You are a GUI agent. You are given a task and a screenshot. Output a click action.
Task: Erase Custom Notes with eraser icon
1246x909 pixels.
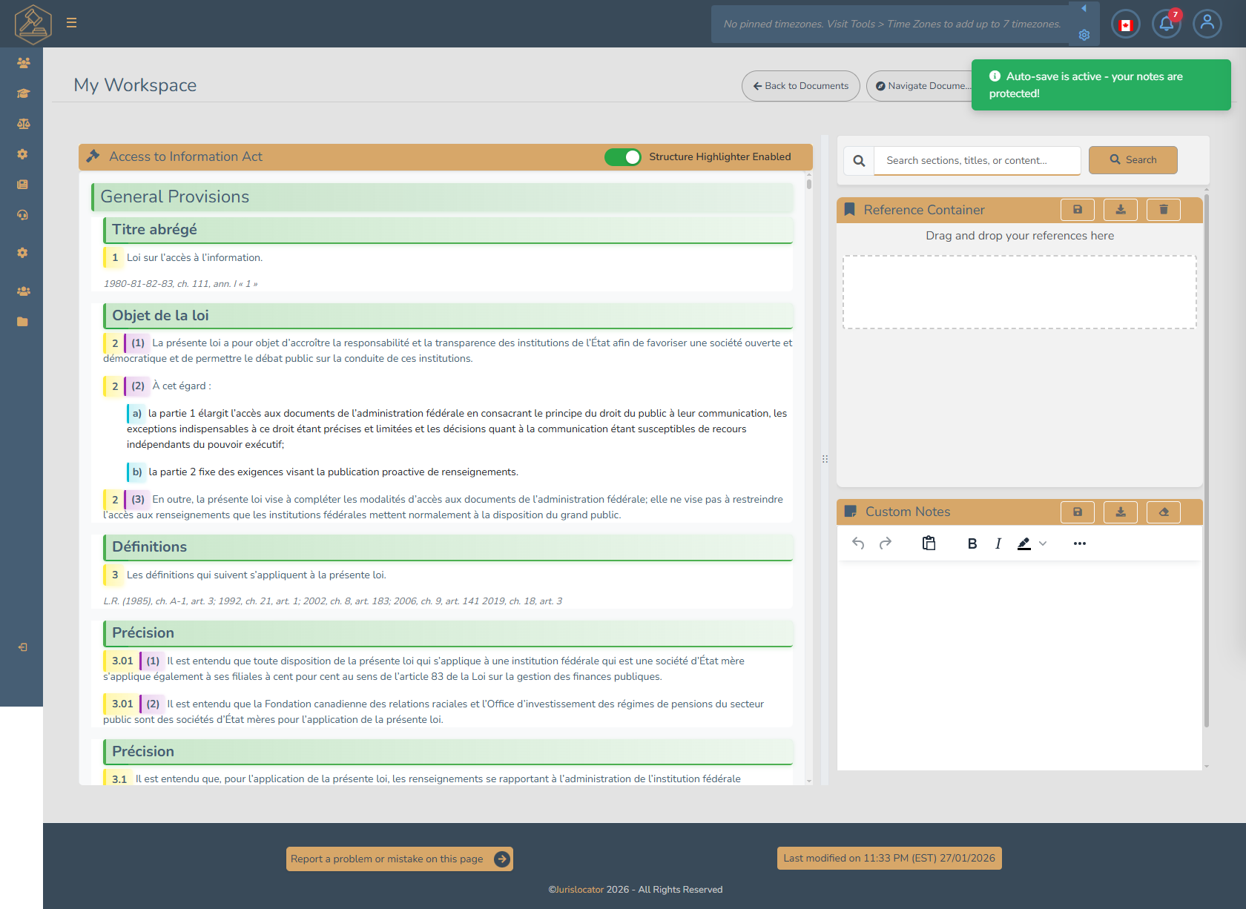point(1163,512)
